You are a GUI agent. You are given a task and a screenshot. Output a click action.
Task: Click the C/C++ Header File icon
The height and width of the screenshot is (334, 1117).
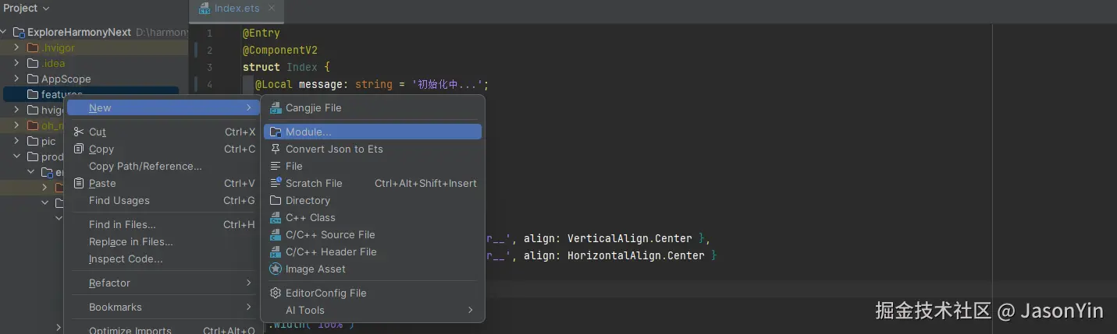point(275,251)
